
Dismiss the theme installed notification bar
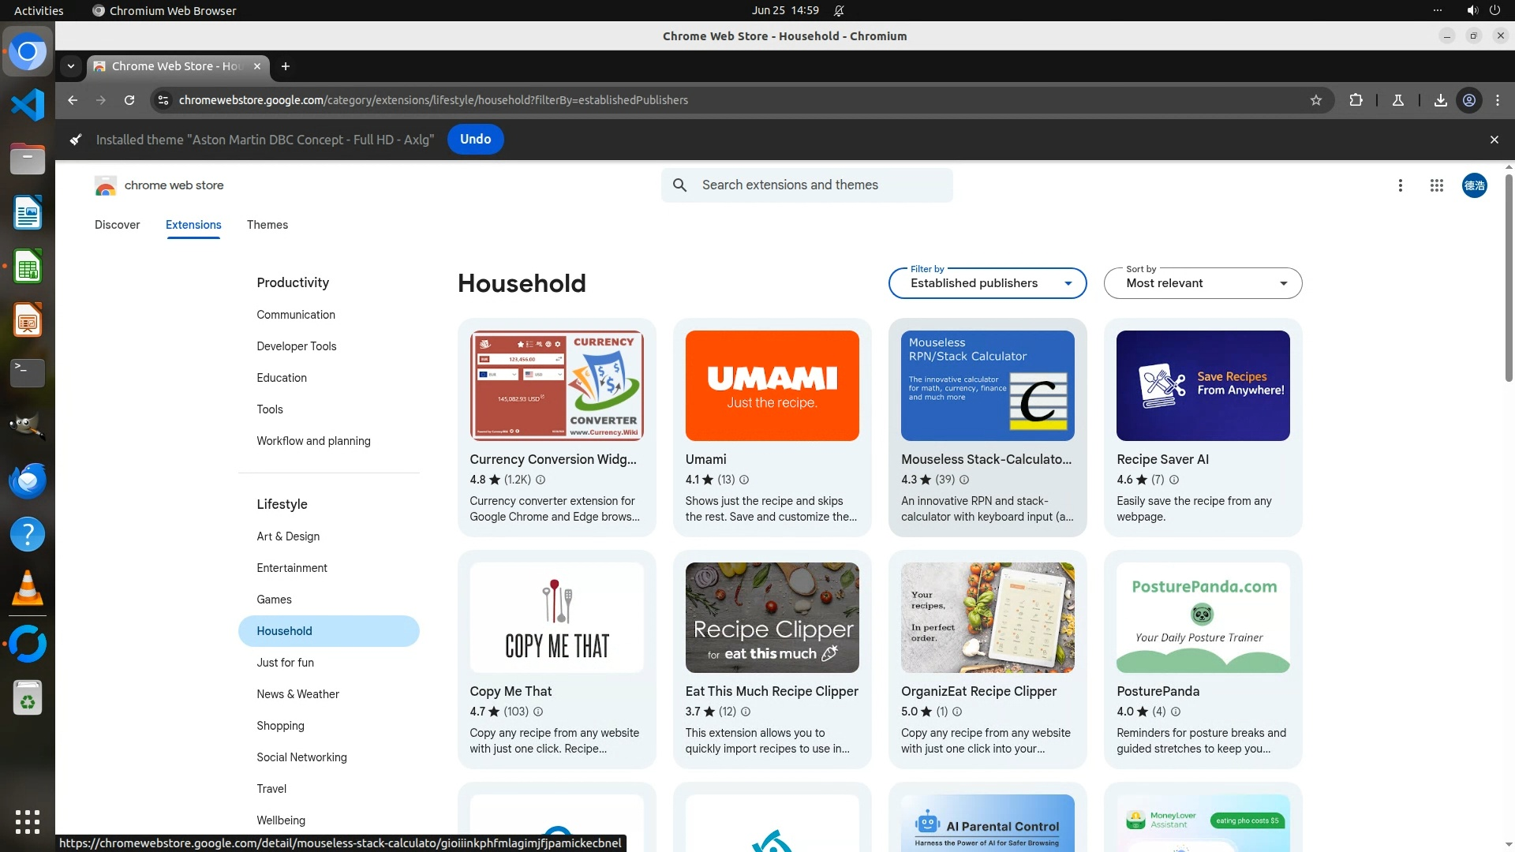coord(1494,140)
